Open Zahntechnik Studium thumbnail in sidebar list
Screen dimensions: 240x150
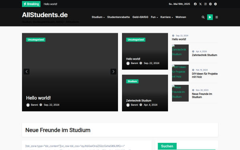point(180,53)
